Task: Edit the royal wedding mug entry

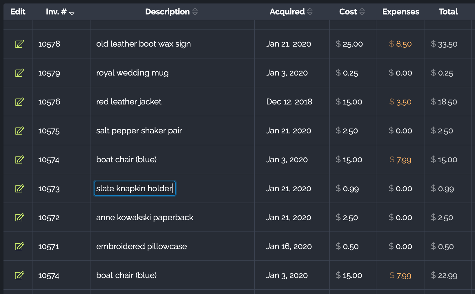Action: coord(19,73)
